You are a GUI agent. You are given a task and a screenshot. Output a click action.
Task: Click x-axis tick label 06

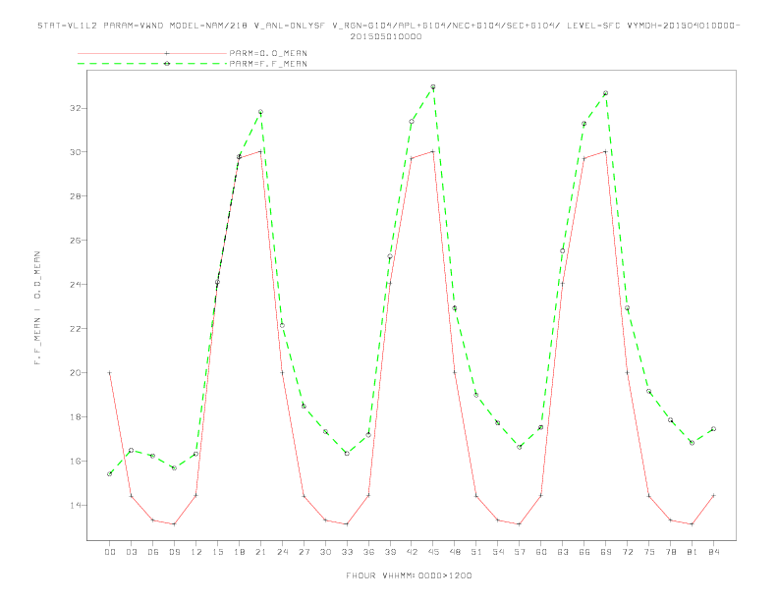click(x=153, y=552)
